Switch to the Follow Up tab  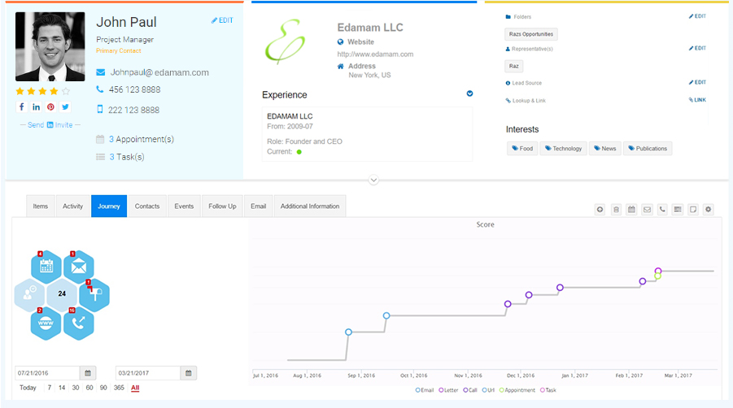pyautogui.click(x=220, y=206)
